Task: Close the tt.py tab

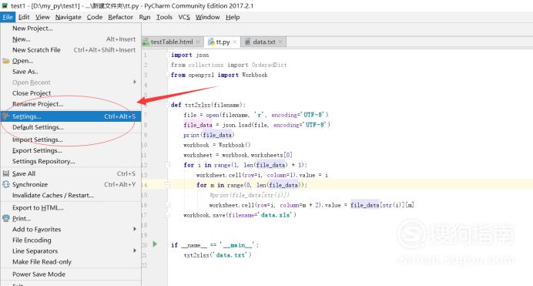Action: click(x=235, y=42)
